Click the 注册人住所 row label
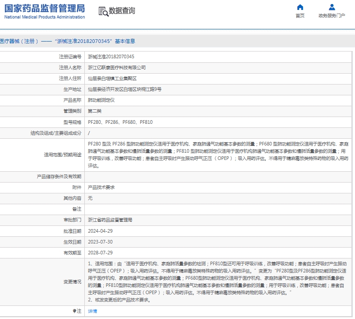 70,79
